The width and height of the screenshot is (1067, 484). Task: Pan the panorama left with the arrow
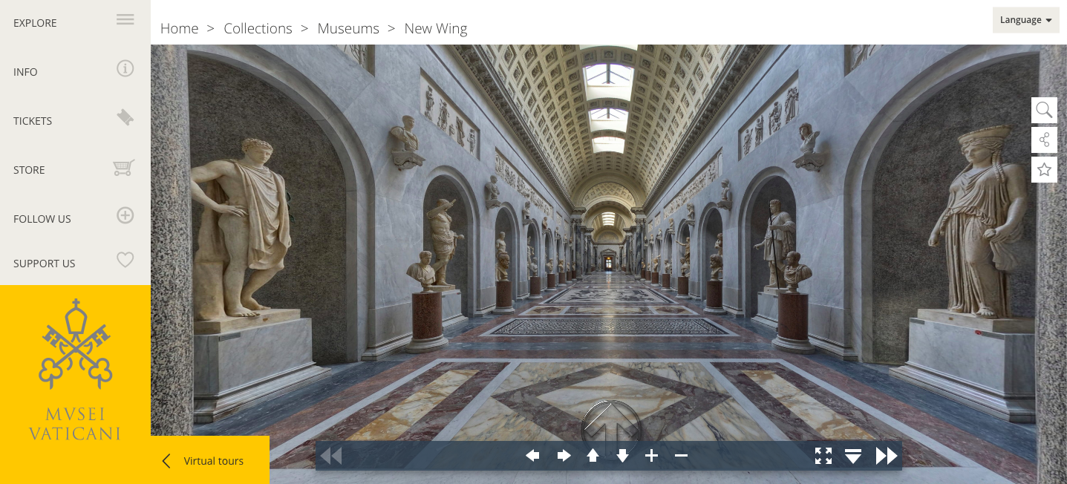tap(532, 456)
